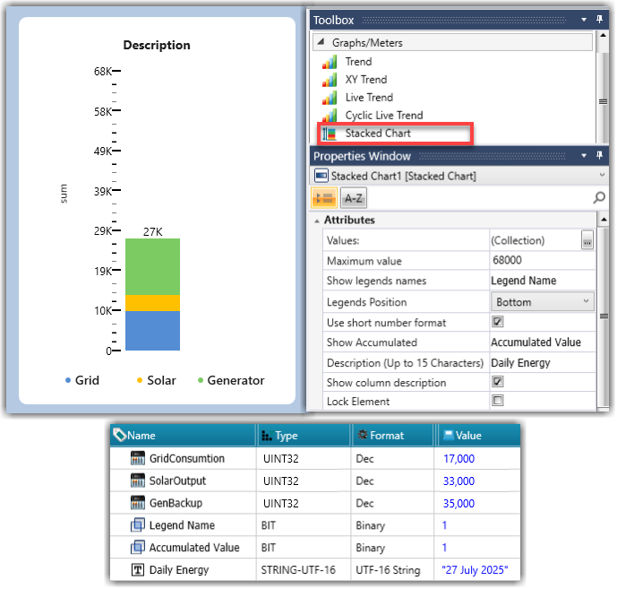Screen dimensions: 617x589
Task: Enable the Lock Element checkbox
Action: click(x=498, y=402)
